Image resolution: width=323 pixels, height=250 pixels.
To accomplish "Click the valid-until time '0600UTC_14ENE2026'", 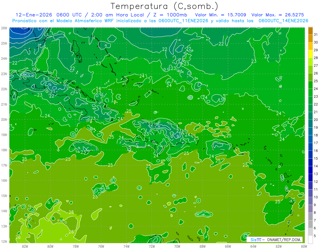I will point(283,20).
